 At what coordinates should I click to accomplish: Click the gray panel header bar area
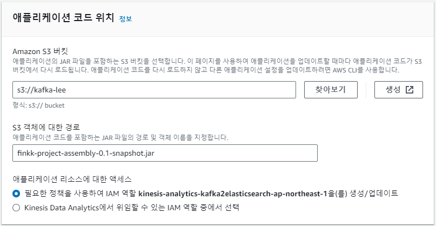tap(218, 18)
